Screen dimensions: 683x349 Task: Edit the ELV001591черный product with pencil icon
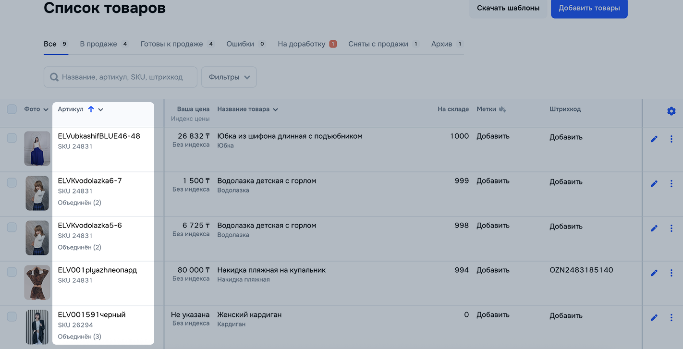(x=654, y=318)
